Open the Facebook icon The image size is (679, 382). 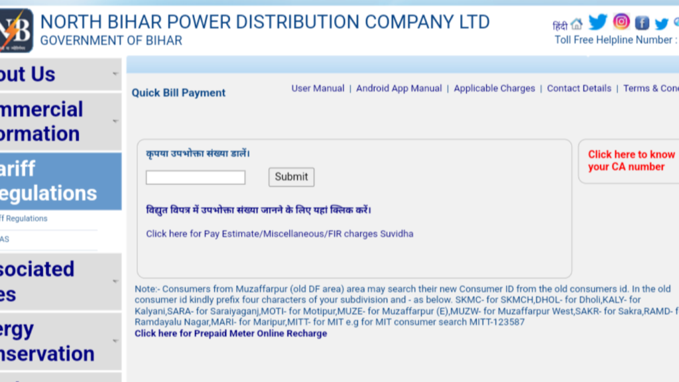(x=642, y=23)
